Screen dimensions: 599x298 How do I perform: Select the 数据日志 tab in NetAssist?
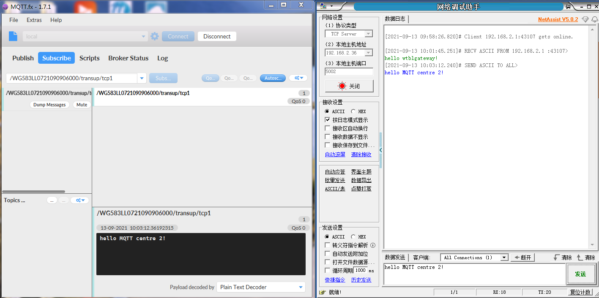pyautogui.click(x=395, y=19)
